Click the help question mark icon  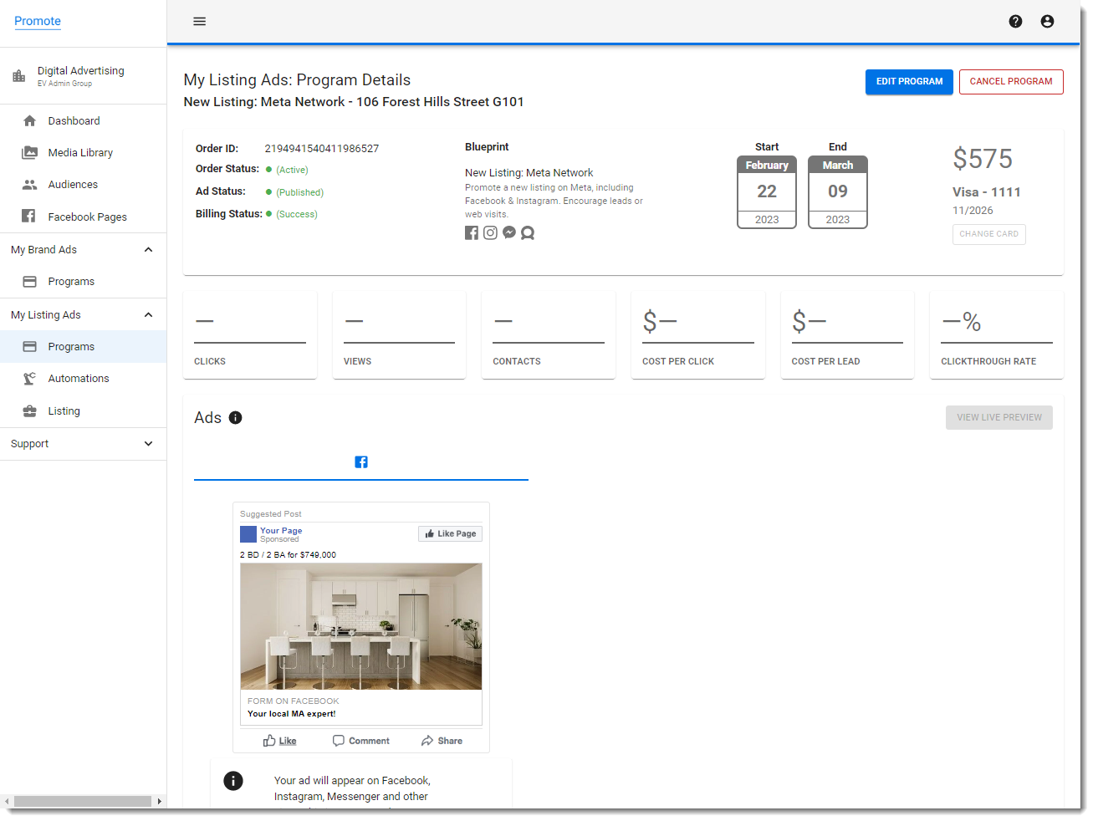[x=1015, y=22]
